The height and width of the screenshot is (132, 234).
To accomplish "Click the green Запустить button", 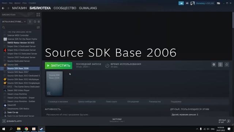I will 58,66.
